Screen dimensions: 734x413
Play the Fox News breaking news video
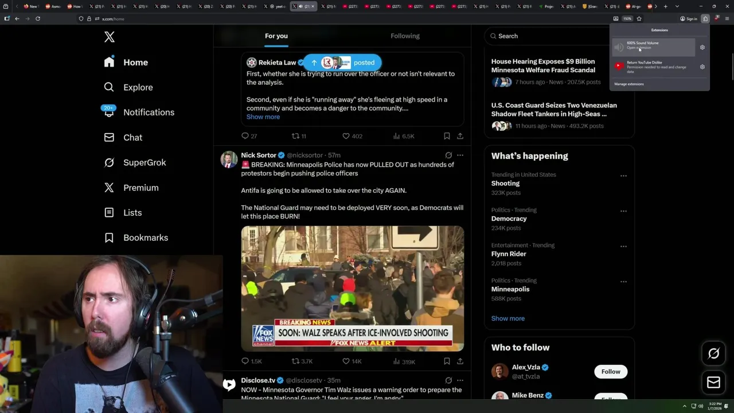[x=353, y=289]
